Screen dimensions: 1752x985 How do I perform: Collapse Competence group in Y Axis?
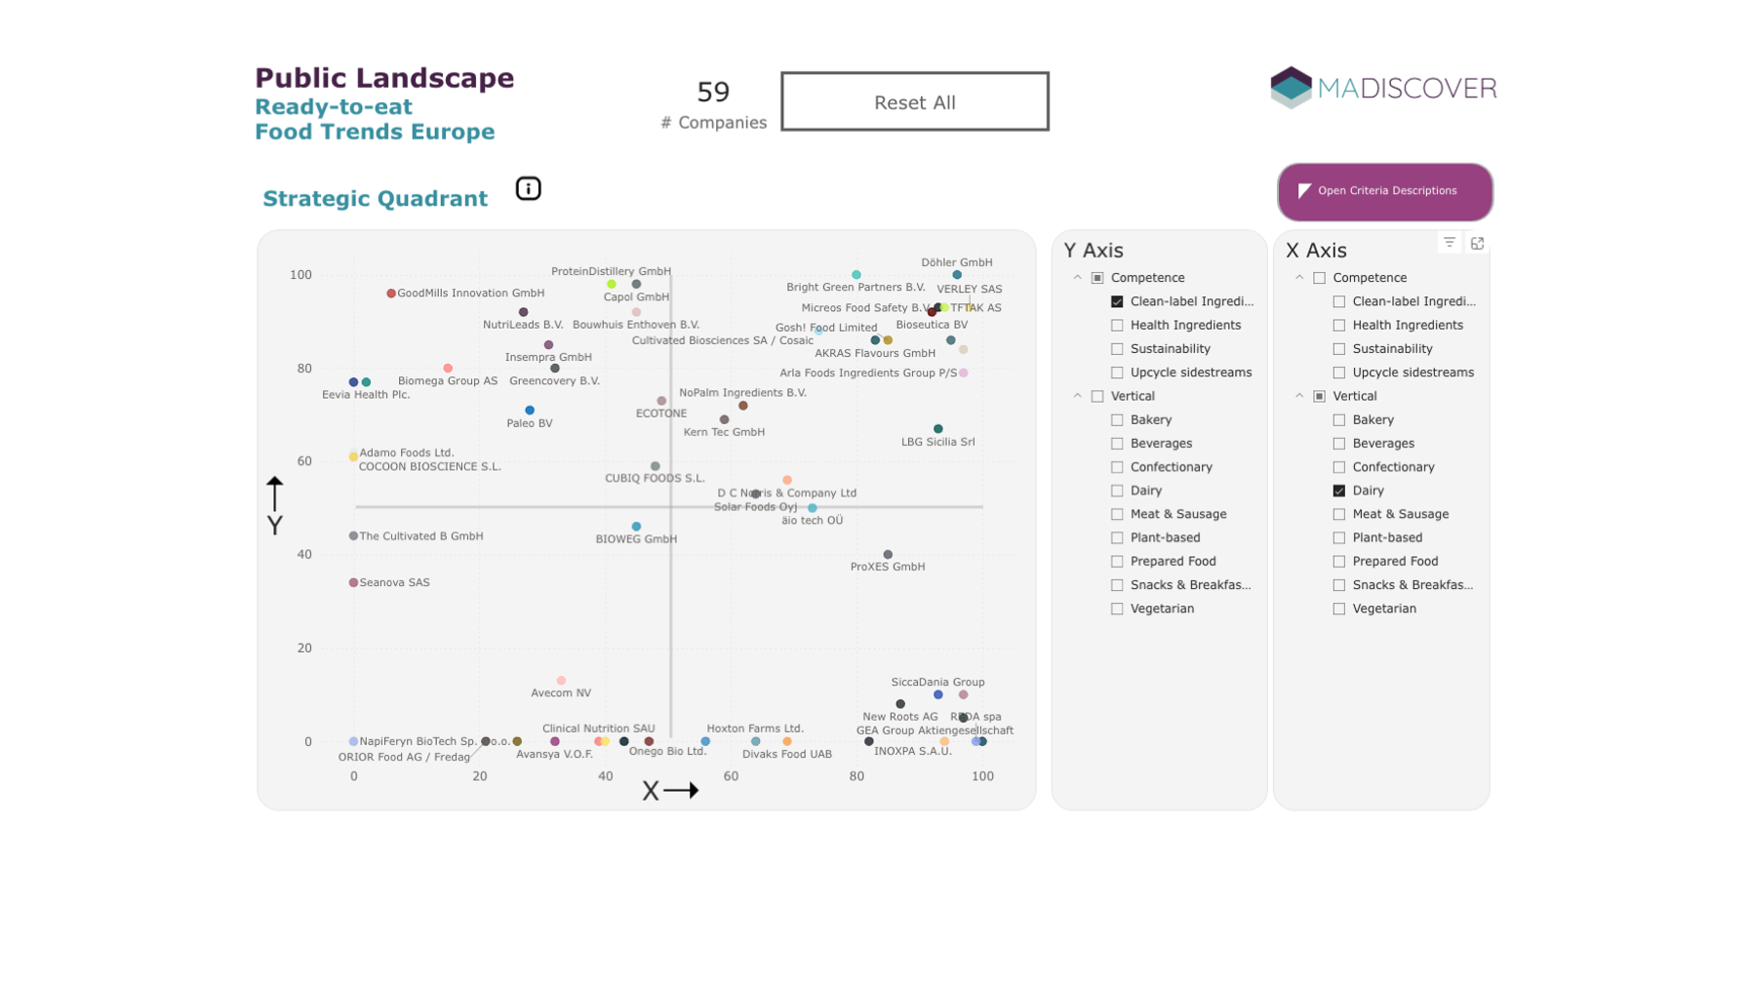[1078, 278]
